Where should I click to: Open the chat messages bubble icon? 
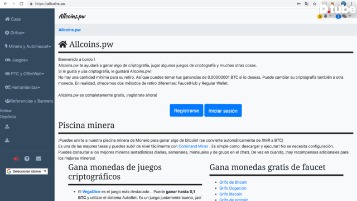[x=345, y=16]
